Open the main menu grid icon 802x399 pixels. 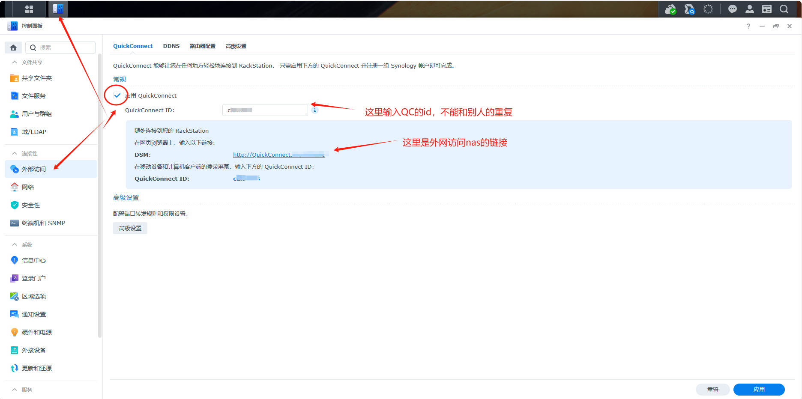[x=29, y=9]
